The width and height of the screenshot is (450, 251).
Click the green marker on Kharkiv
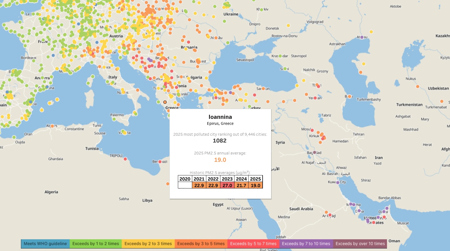[262, 10]
